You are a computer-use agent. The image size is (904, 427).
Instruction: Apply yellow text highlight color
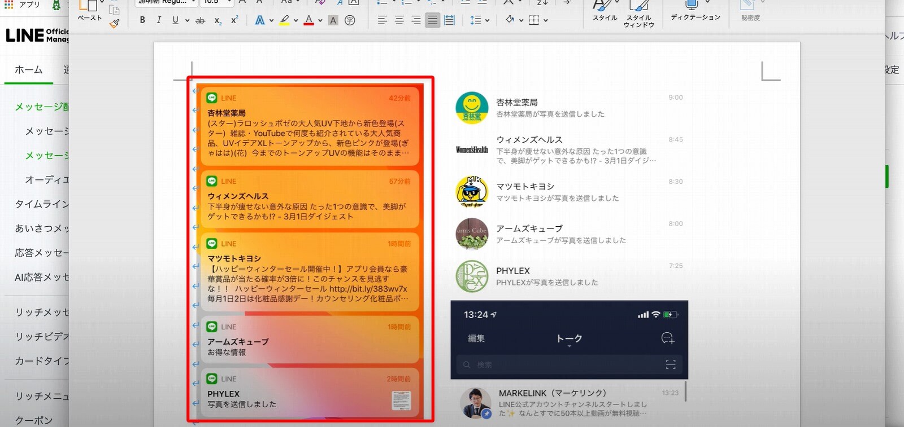pyautogui.click(x=284, y=20)
